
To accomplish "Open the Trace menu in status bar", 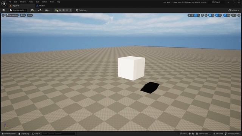I will (x=183, y=134).
